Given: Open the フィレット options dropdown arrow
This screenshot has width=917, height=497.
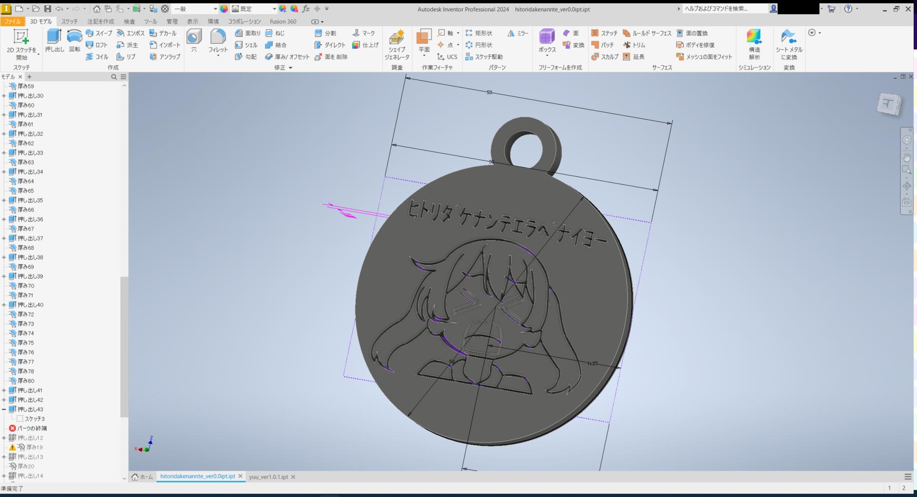Looking at the screenshot, I should coord(218,56).
